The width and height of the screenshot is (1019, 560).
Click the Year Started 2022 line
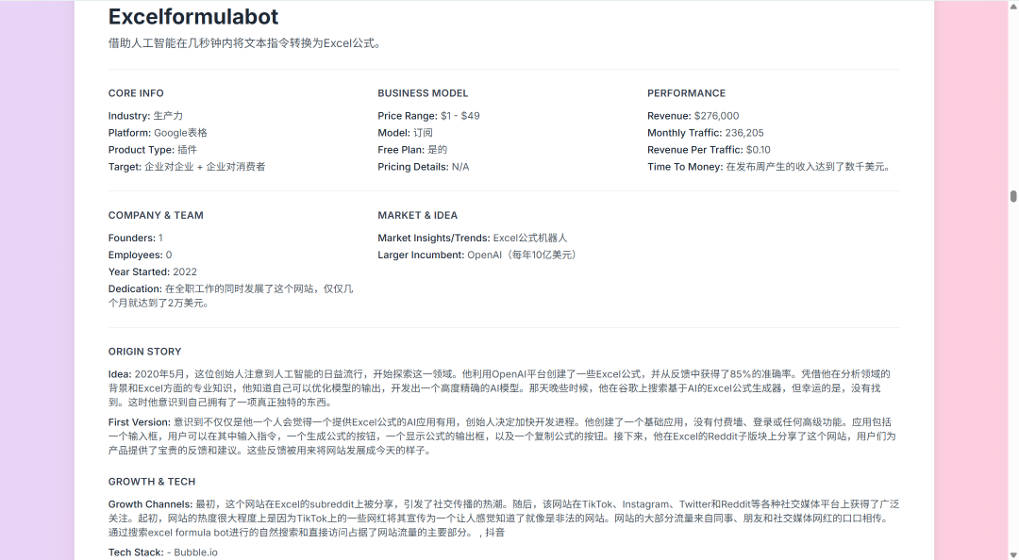tap(152, 272)
